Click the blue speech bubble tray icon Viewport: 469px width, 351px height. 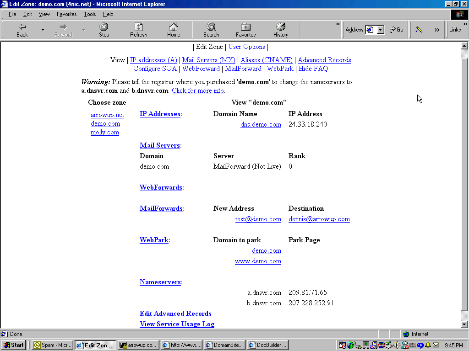(x=420, y=346)
